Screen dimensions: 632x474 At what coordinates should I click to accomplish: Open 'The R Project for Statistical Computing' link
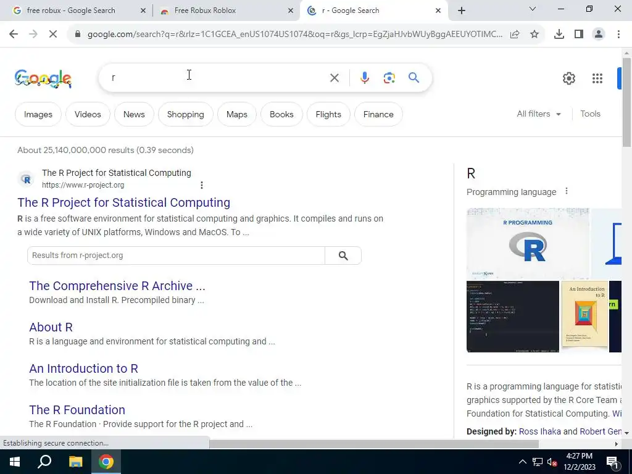123,202
